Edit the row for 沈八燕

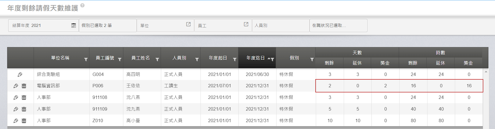point(16,98)
